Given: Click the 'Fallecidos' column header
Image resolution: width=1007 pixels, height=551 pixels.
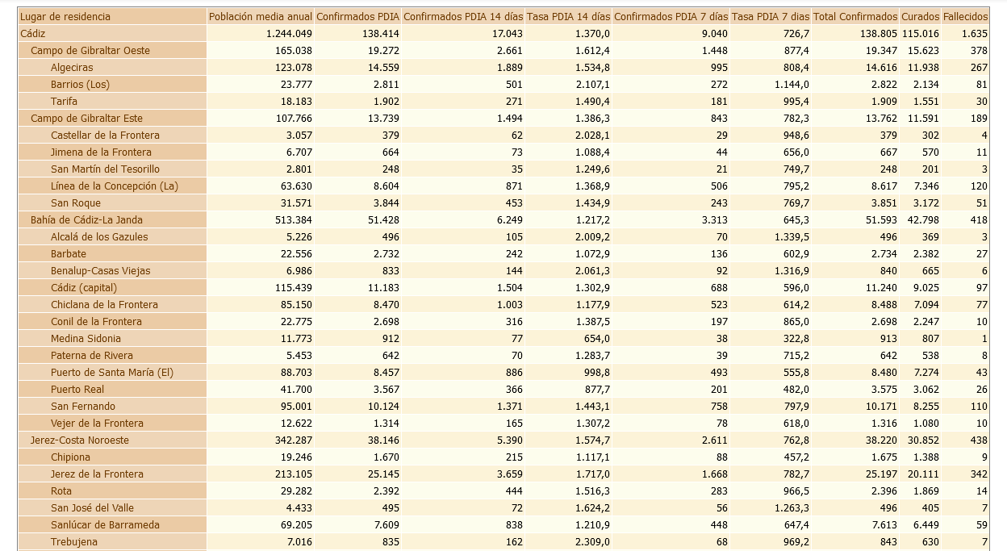Looking at the screenshot, I should [x=965, y=16].
